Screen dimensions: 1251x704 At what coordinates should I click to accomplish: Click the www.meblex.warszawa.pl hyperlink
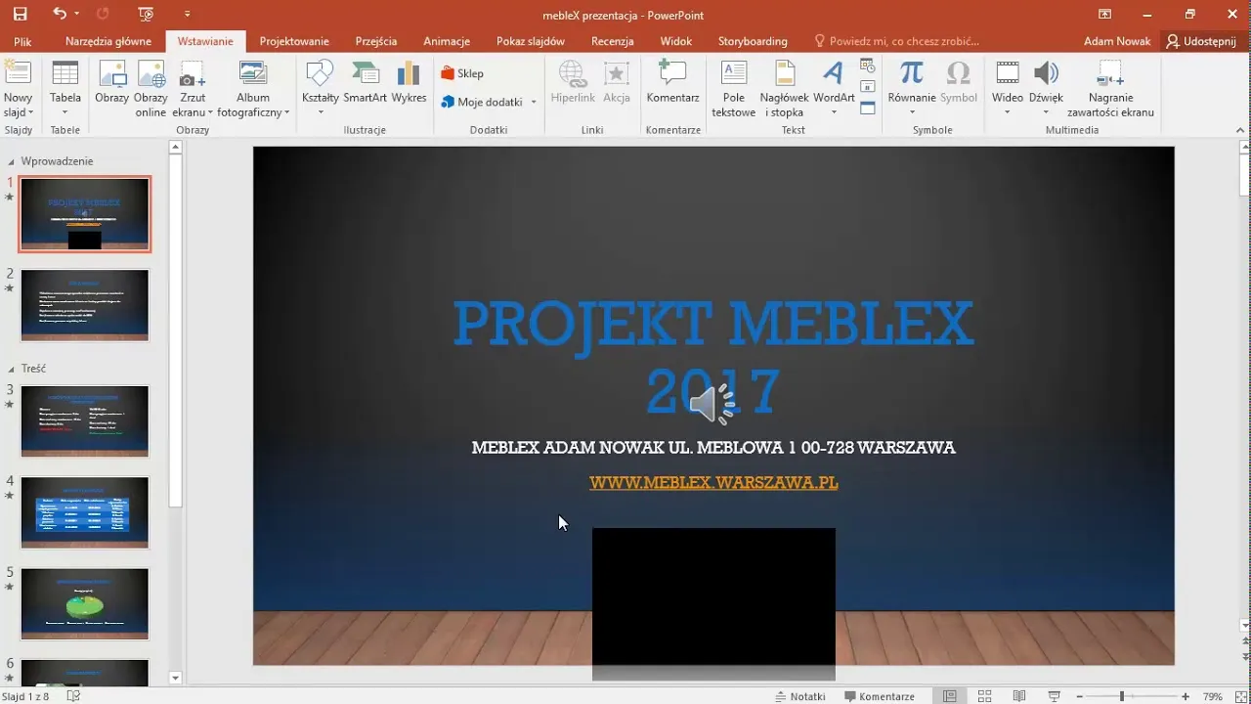tap(712, 482)
